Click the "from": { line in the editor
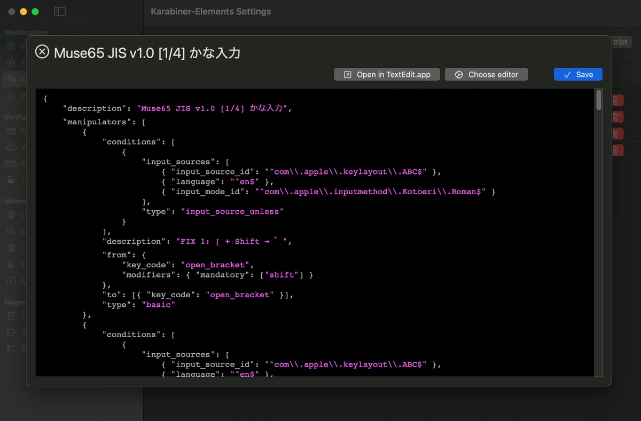The height and width of the screenshot is (421, 641). (x=124, y=255)
